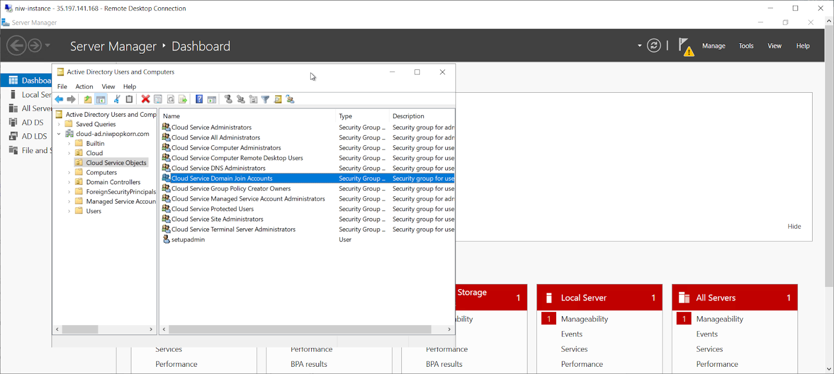Click the red X Delete icon
The width and height of the screenshot is (834, 374).
point(145,99)
